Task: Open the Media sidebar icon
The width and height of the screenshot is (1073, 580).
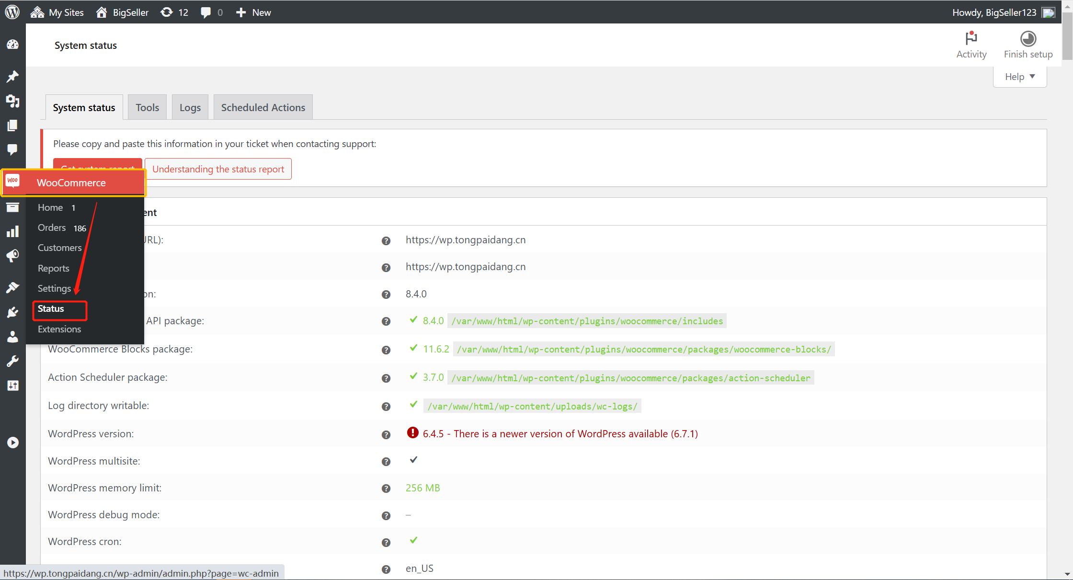Action: [12, 101]
